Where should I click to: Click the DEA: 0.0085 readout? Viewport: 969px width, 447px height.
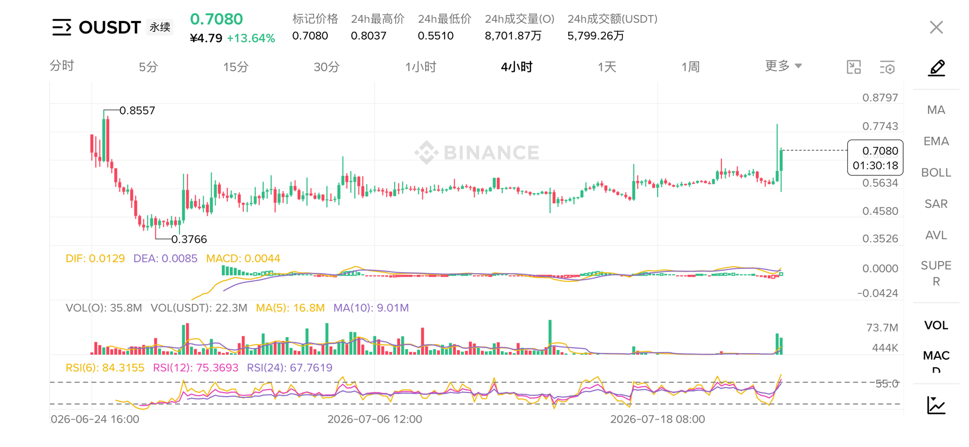click(165, 259)
